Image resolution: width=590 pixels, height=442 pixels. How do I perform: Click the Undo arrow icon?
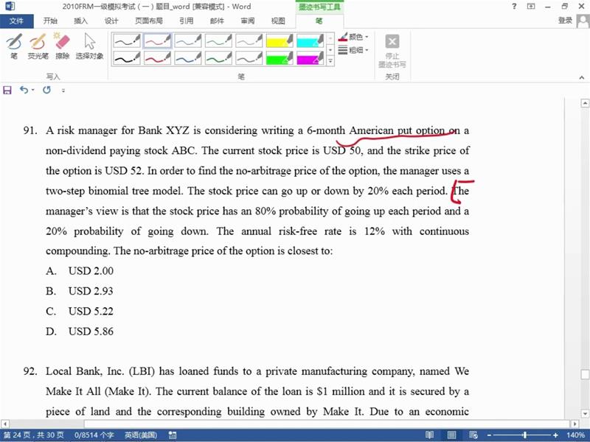coord(24,90)
